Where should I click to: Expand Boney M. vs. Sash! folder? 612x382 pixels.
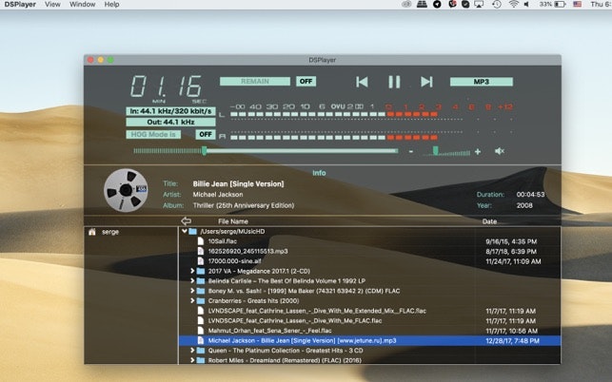click(192, 291)
